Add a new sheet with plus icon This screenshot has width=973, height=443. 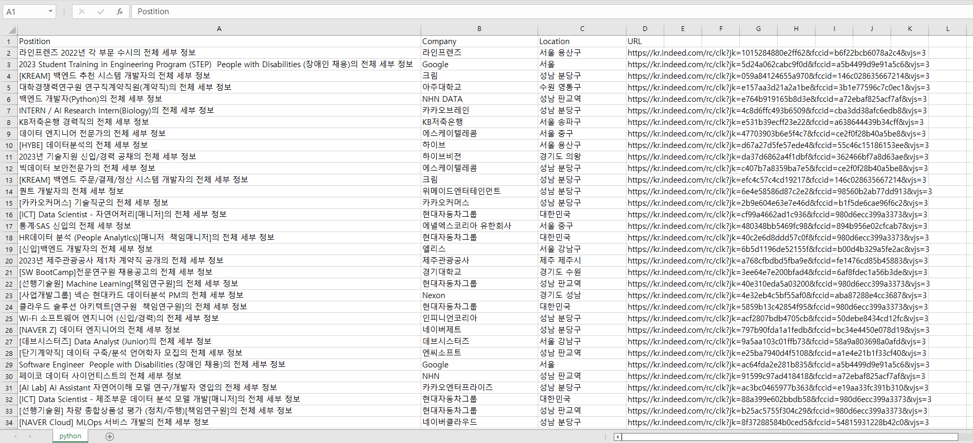click(x=110, y=437)
